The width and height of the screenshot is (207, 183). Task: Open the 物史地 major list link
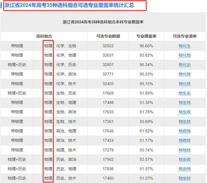pos(185,169)
